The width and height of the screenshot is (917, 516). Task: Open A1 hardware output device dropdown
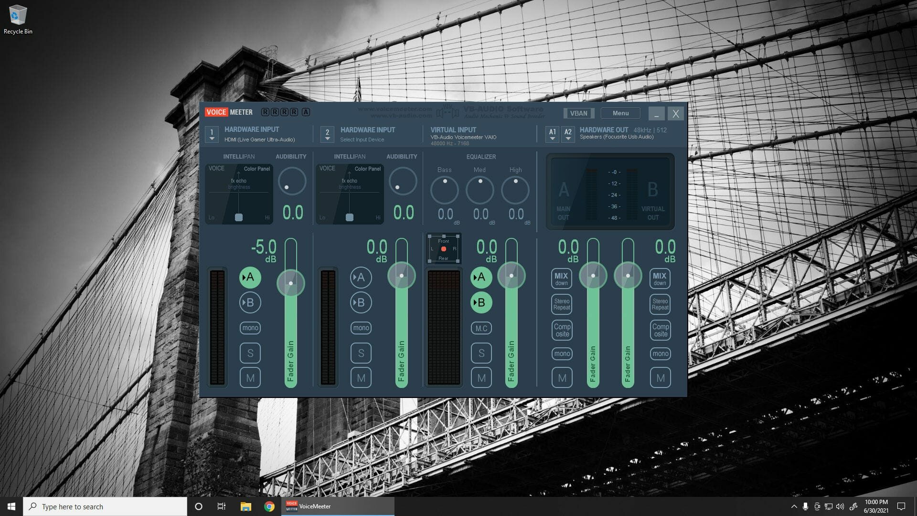point(552,134)
